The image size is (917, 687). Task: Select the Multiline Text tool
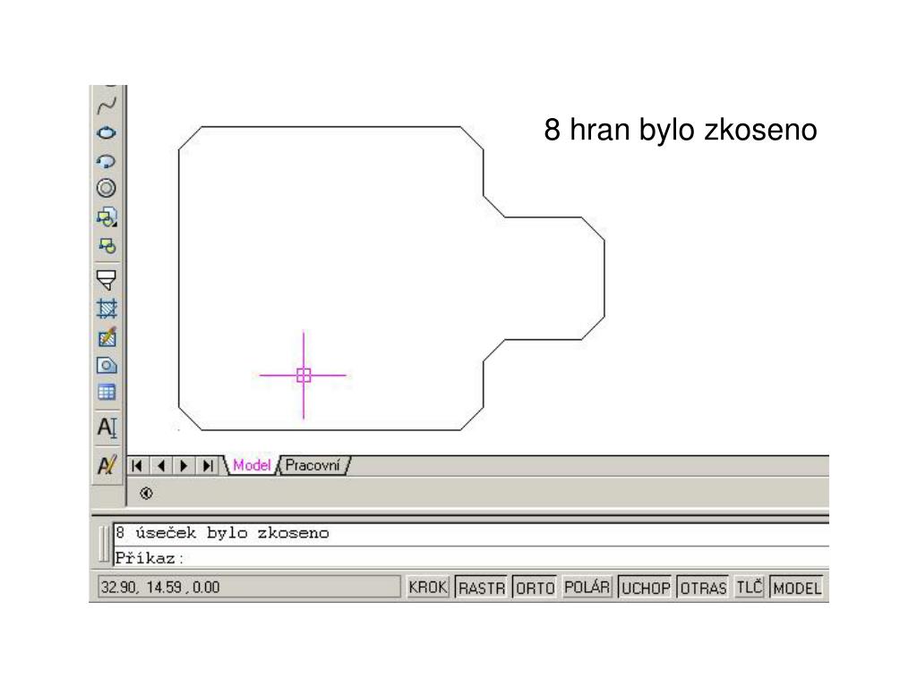(107, 427)
